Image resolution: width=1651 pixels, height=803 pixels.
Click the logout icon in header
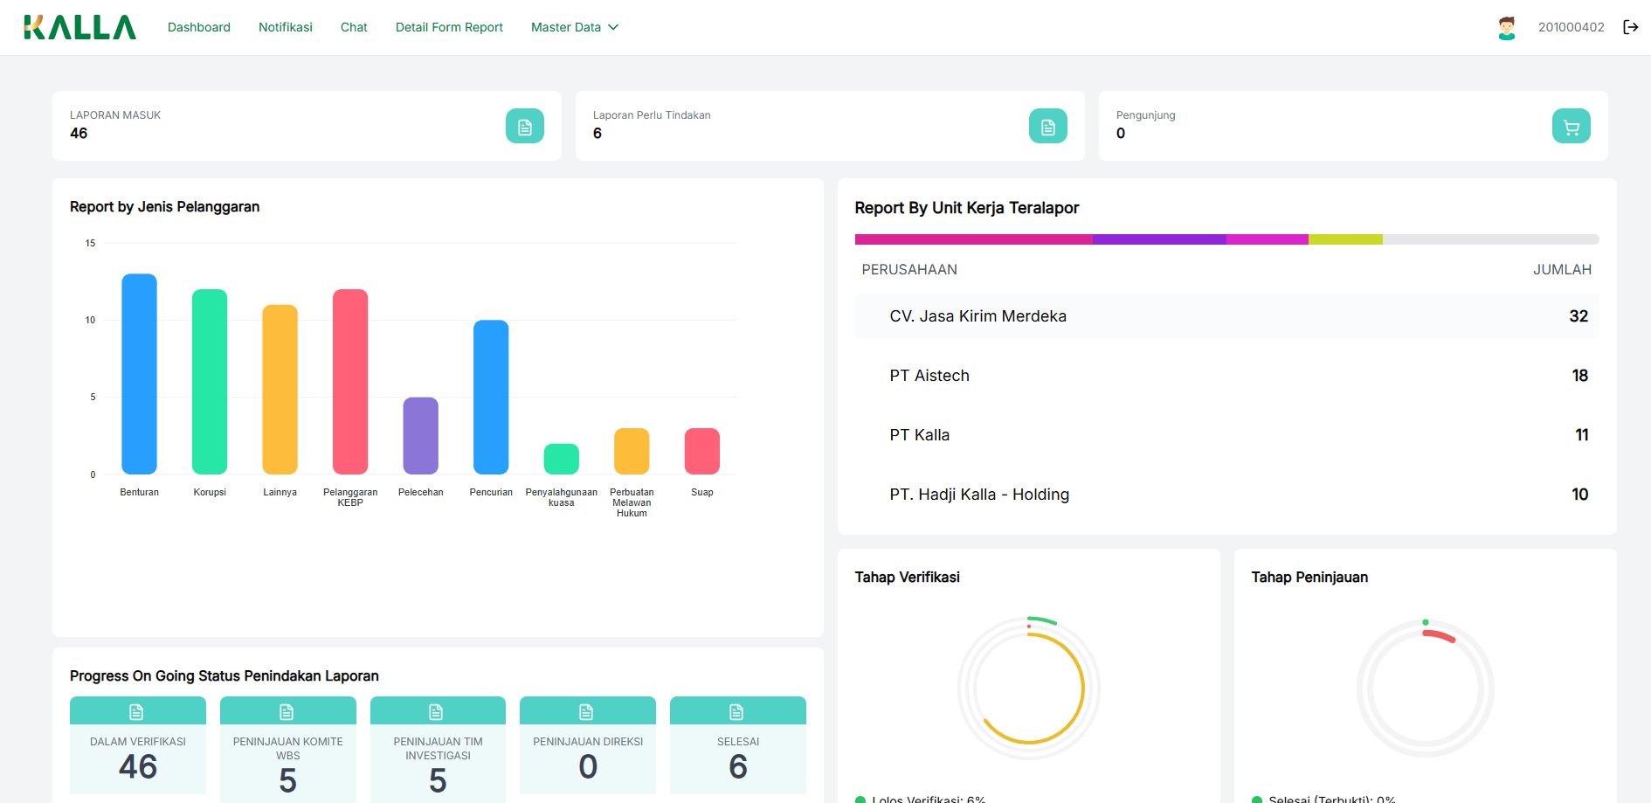(1630, 27)
